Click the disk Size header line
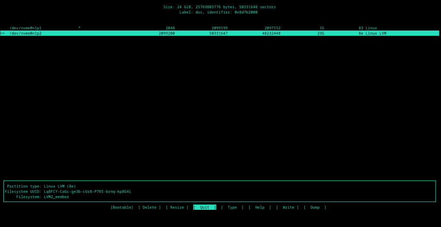Image resolution: width=441 pixels, height=227 pixels. (x=219, y=7)
